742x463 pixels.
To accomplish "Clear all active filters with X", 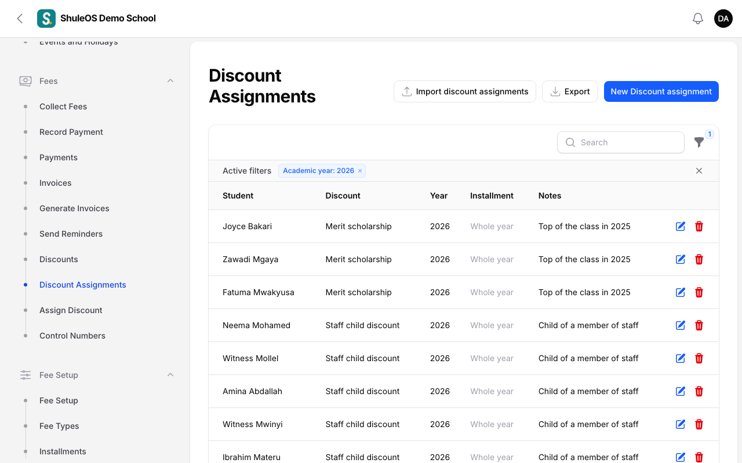I will pos(699,171).
